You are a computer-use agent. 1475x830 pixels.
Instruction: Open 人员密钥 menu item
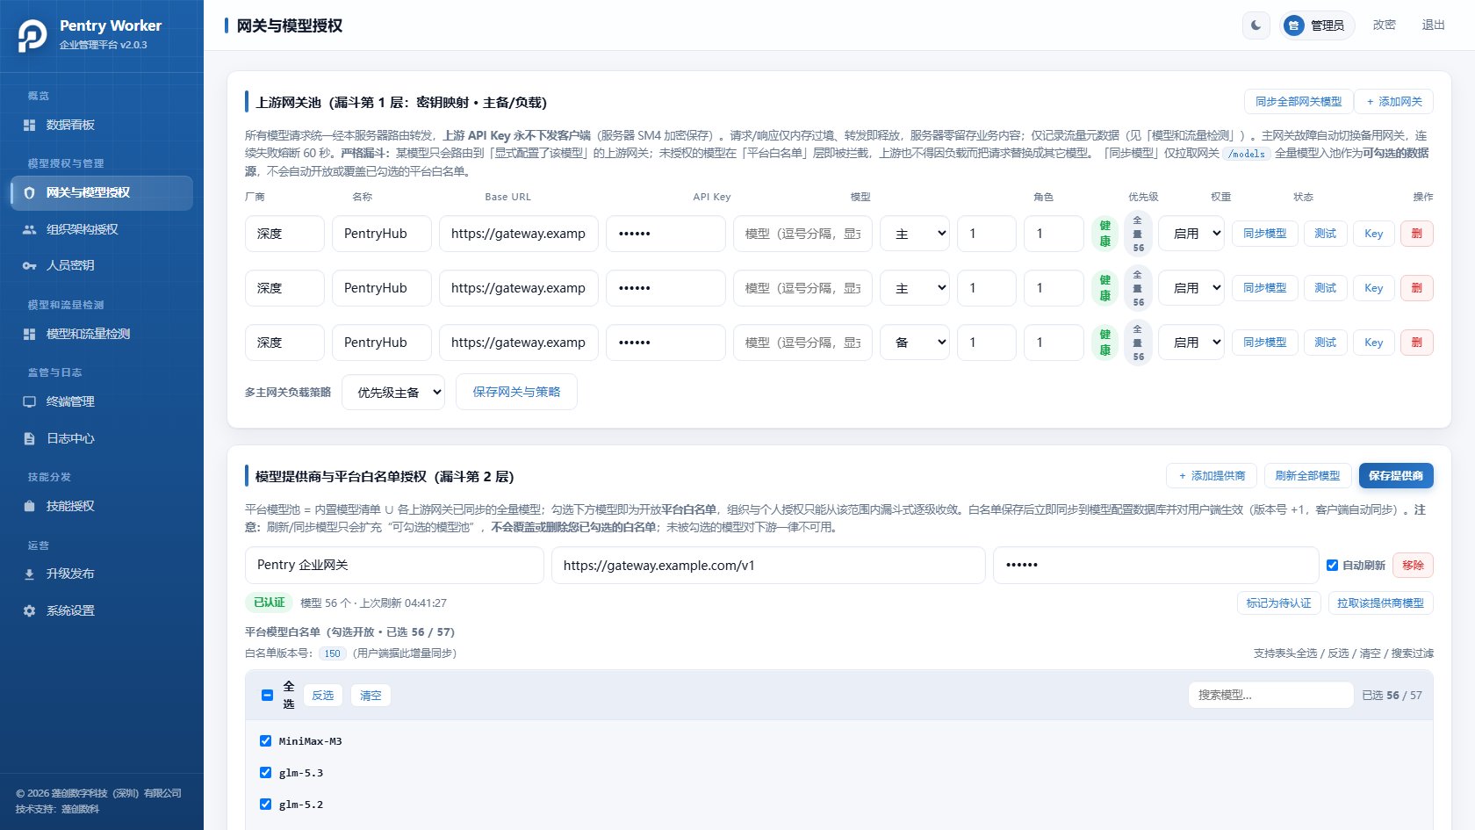[x=102, y=265]
